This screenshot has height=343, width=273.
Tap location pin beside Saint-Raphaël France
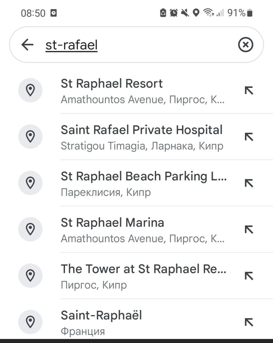[x=30, y=322]
